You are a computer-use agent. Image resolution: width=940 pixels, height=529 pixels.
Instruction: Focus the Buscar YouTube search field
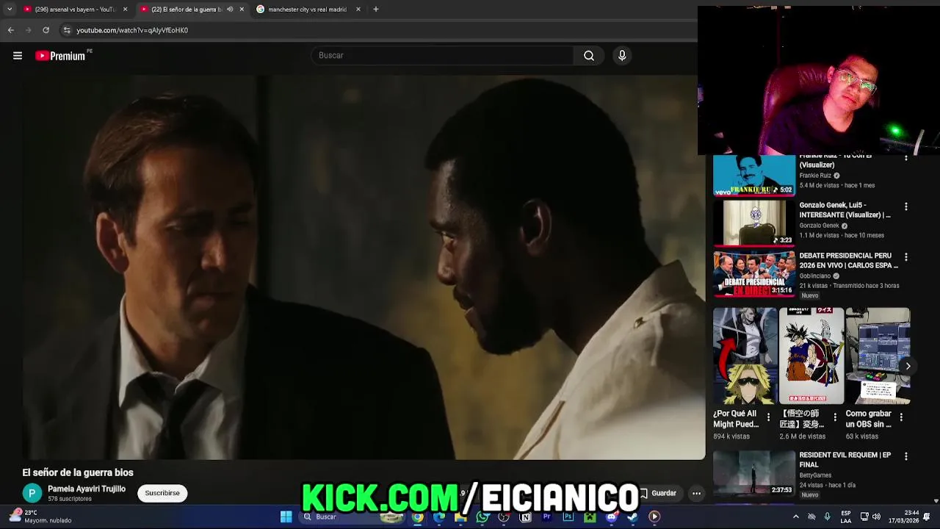point(443,55)
